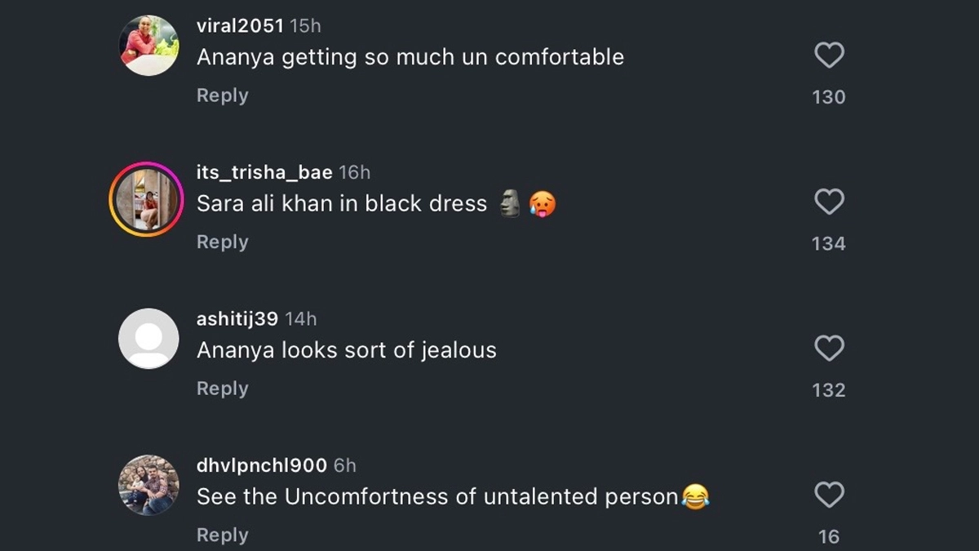Reply to the Sara ali khan comment

coord(222,242)
